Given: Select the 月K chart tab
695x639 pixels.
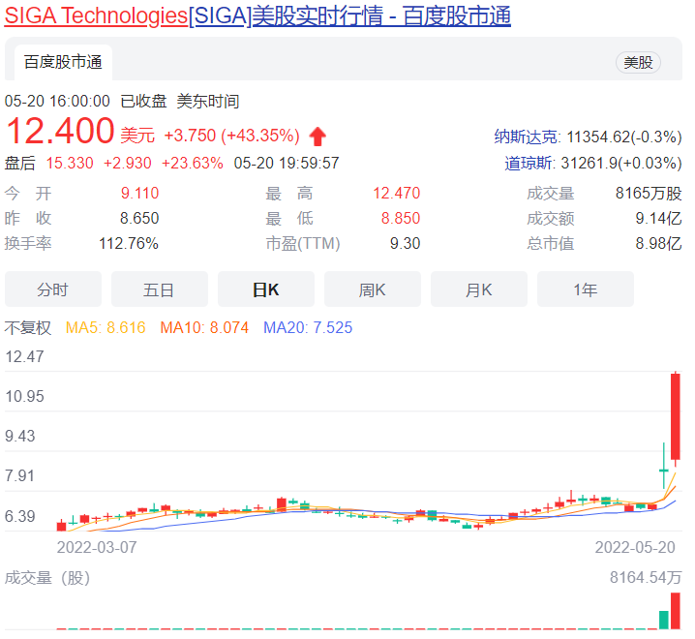Looking at the screenshot, I should coord(479,289).
